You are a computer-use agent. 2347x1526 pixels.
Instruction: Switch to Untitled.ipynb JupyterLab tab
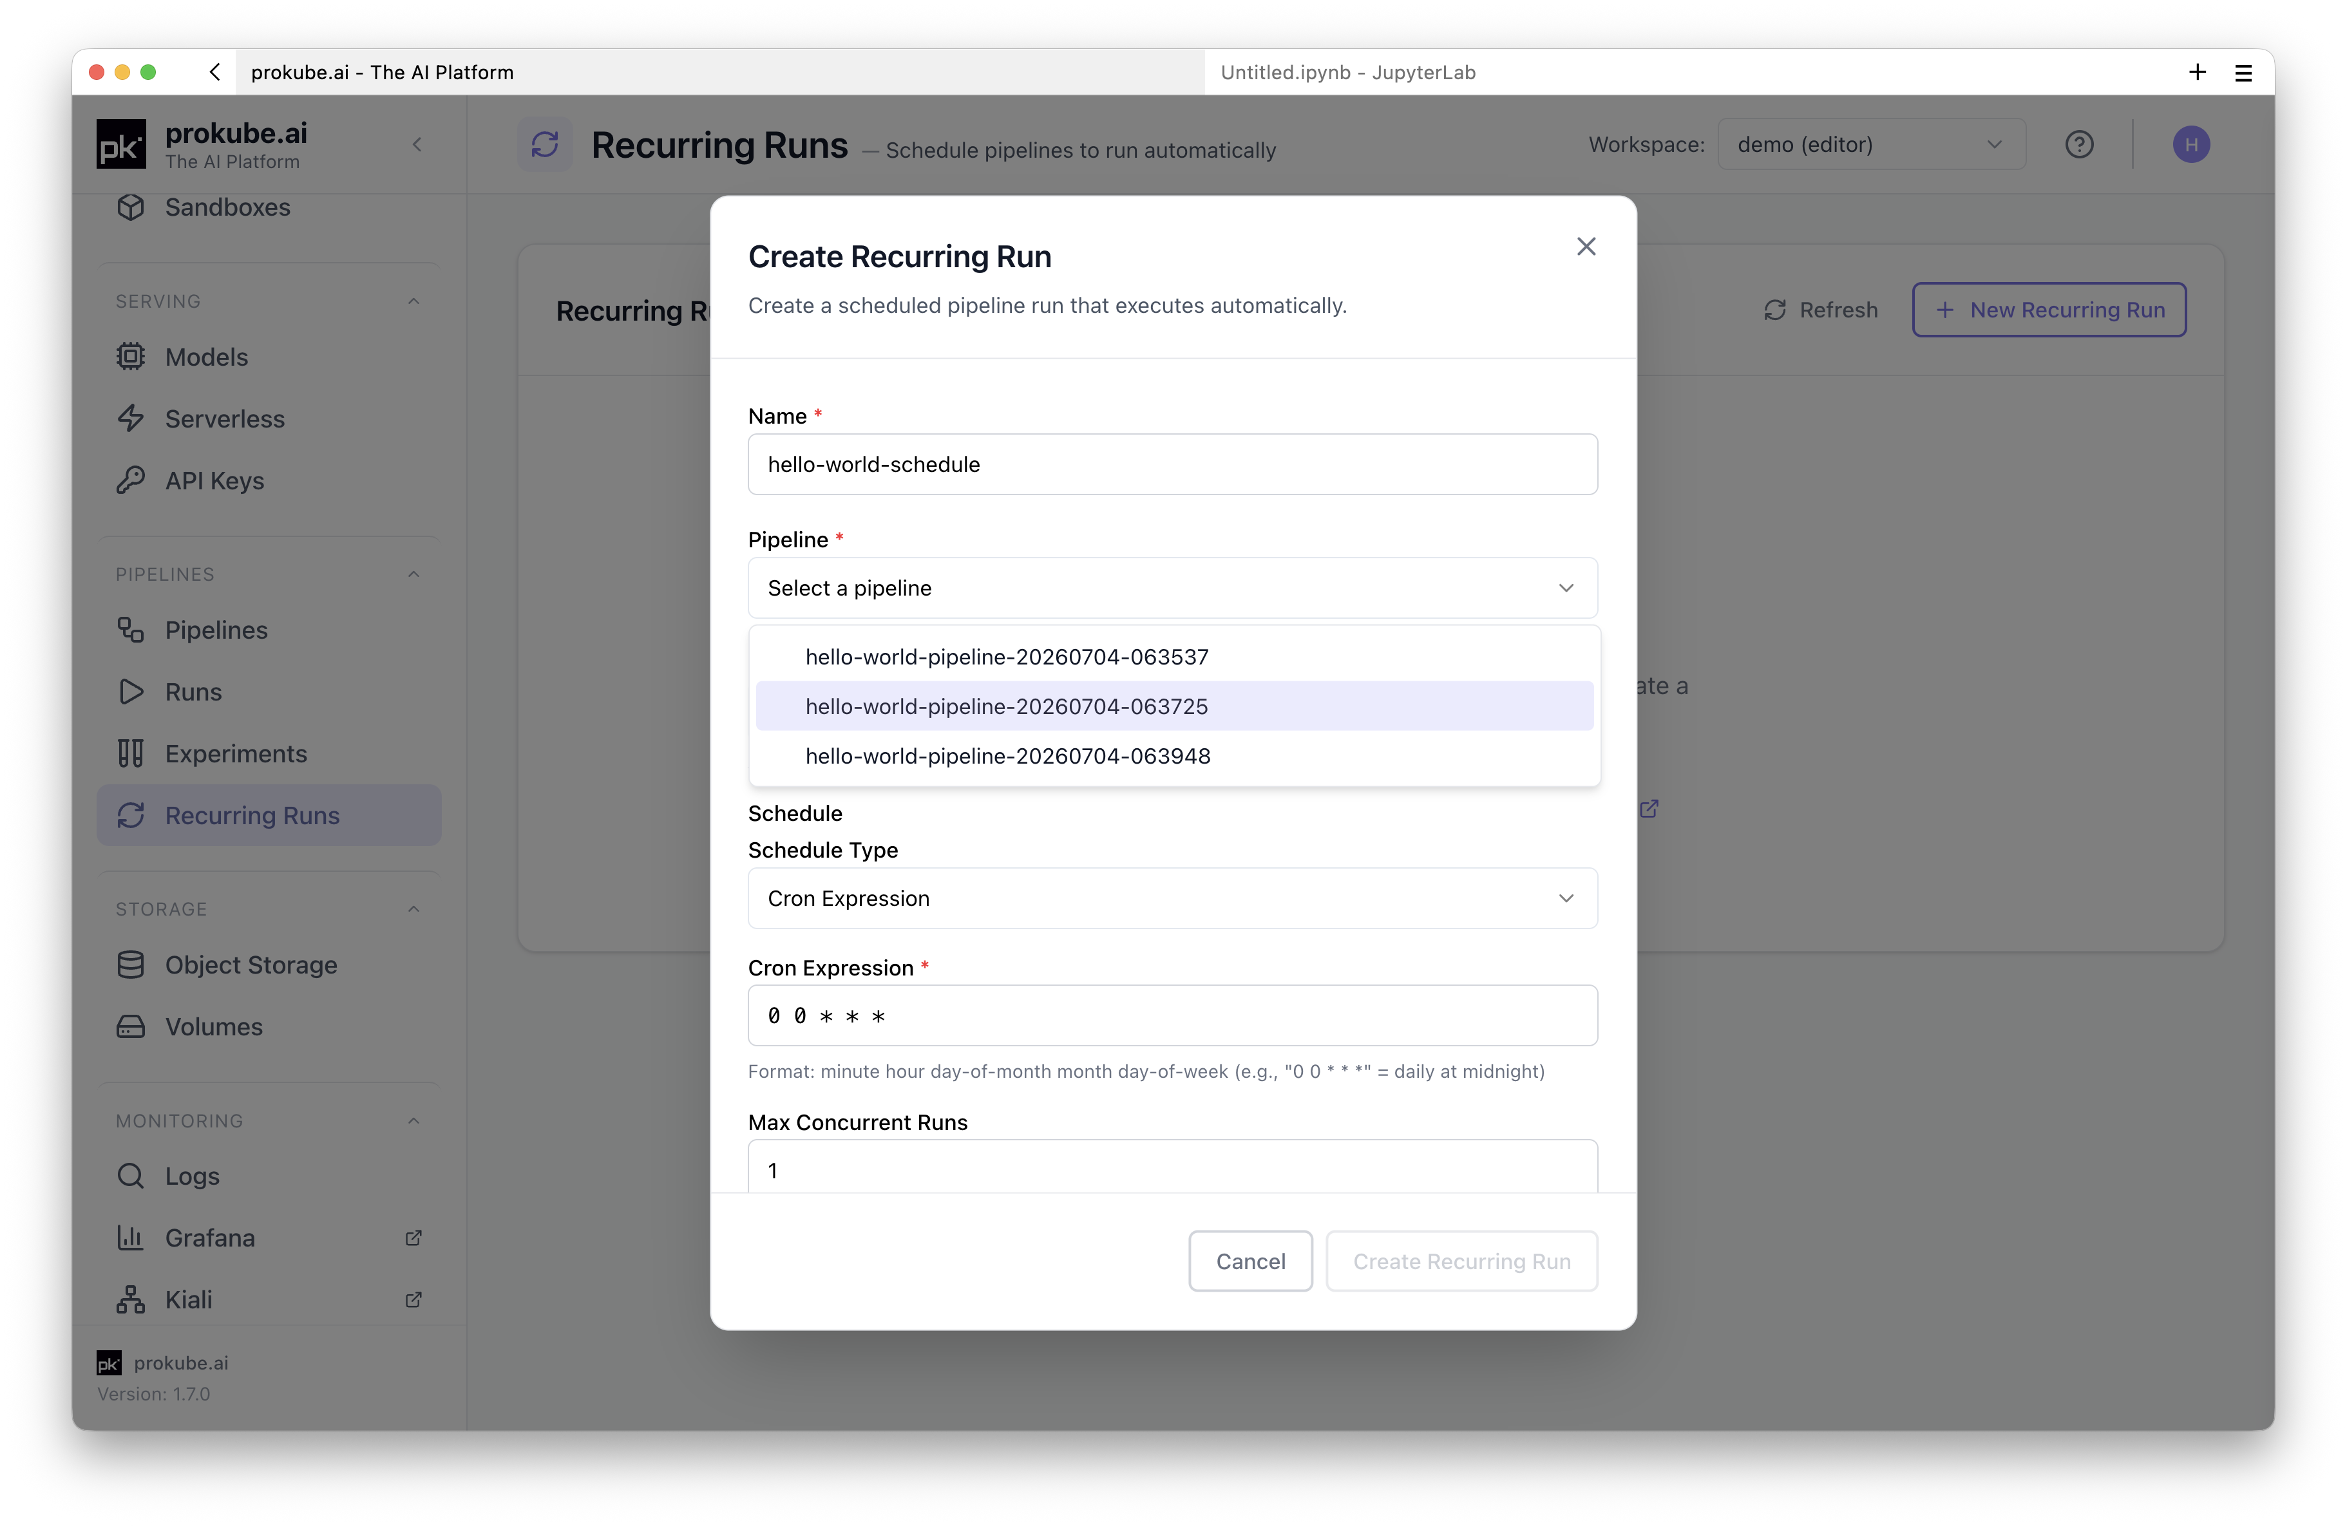pos(1347,72)
